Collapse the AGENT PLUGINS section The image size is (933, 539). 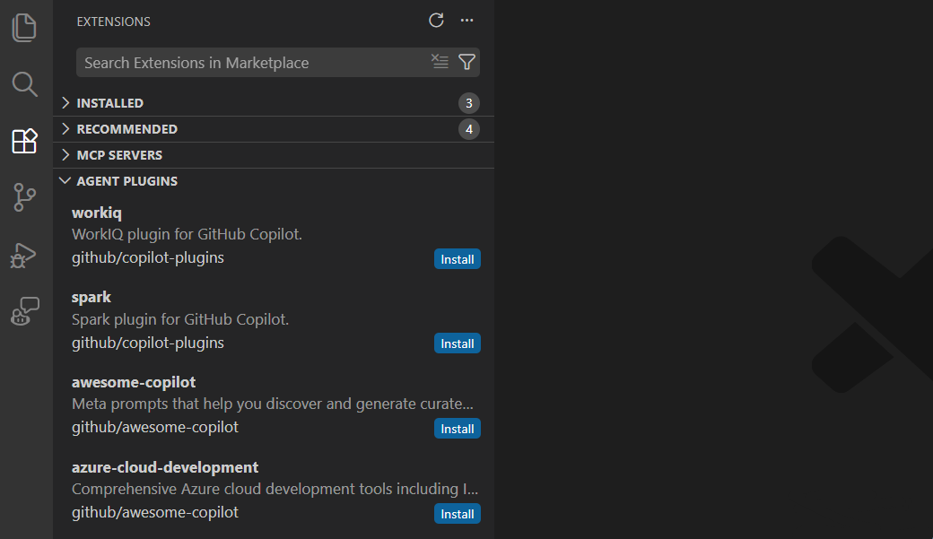click(125, 180)
